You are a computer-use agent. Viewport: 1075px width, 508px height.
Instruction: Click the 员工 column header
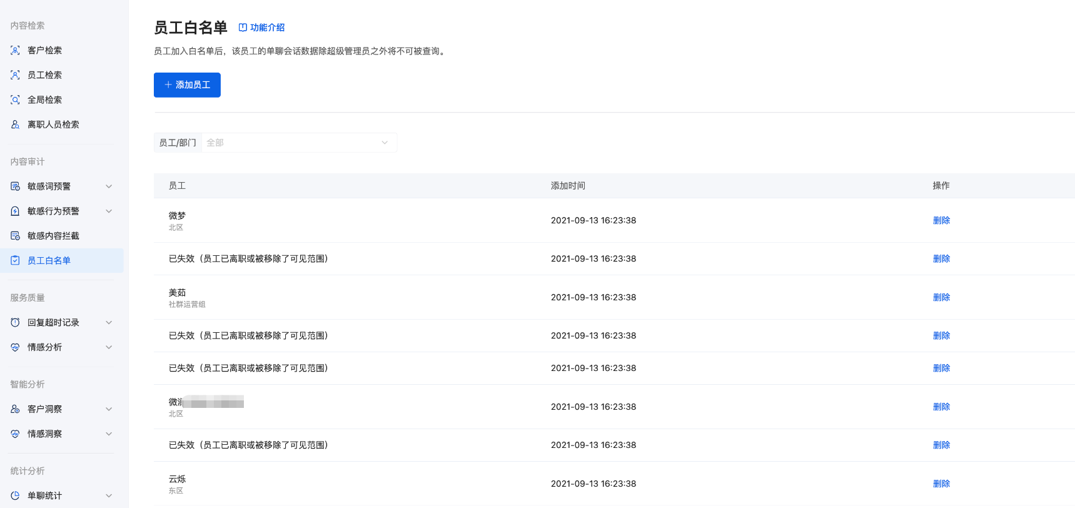click(177, 186)
